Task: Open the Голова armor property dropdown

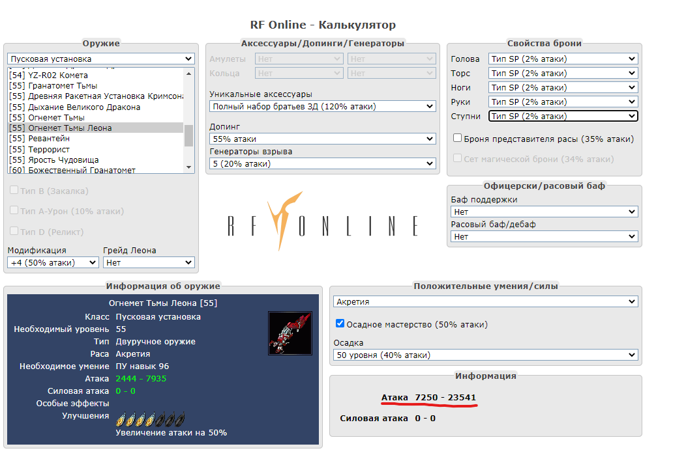Action: click(x=563, y=59)
